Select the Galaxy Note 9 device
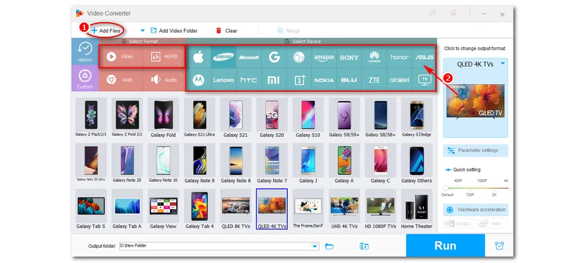Image resolution: width=586 pixels, height=263 pixels. 200,164
